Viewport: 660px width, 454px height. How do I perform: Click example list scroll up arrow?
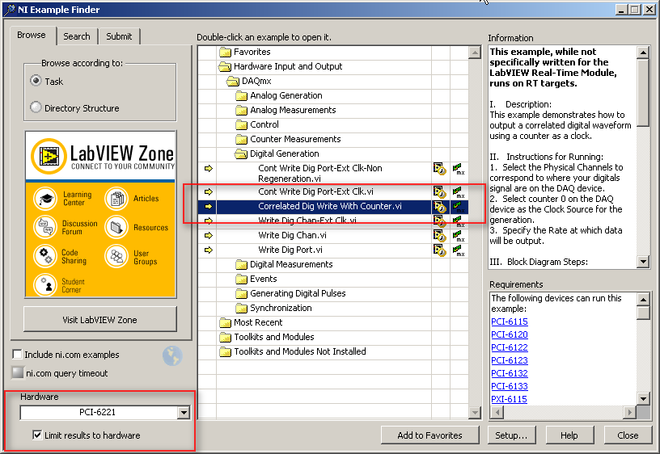[x=474, y=53]
